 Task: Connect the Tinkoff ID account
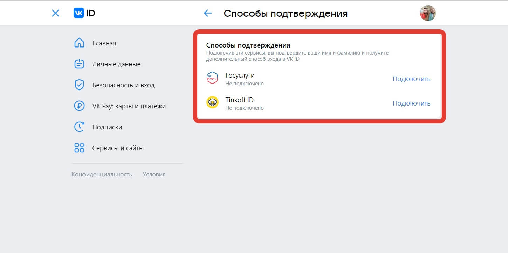tap(411, 103)
